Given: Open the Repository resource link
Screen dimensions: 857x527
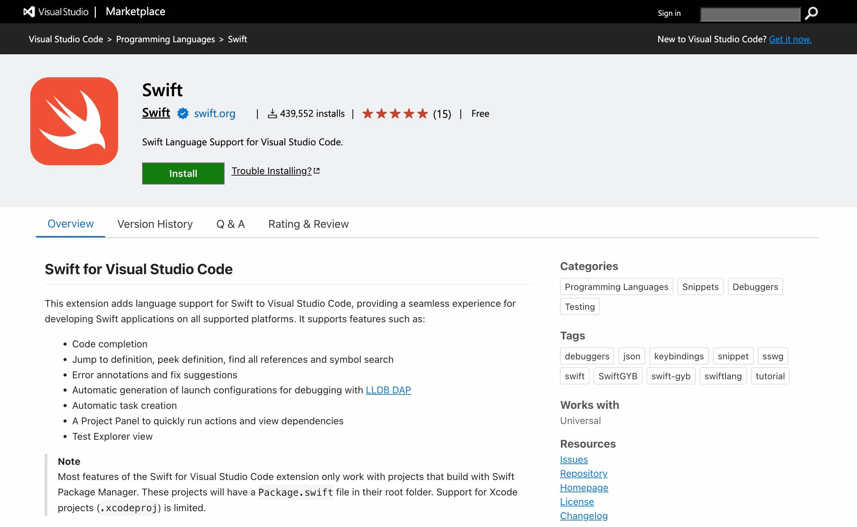Looking at the screenshot, I should [x=584, y=474].
